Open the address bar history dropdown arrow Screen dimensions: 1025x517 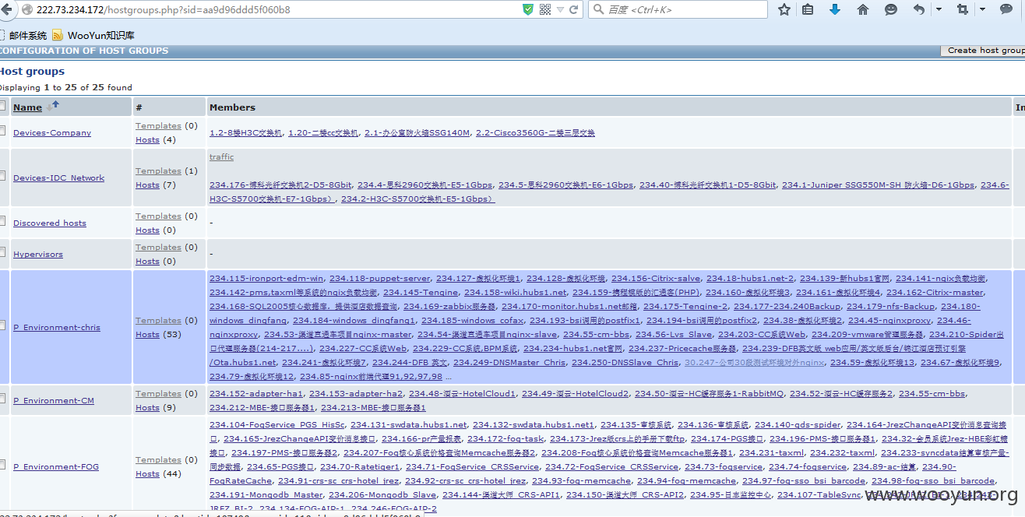[x=560, y=9]
